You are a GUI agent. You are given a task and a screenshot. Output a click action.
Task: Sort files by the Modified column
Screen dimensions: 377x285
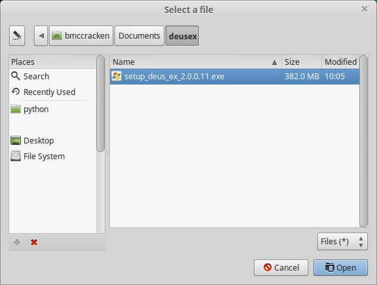click(340, 62)
